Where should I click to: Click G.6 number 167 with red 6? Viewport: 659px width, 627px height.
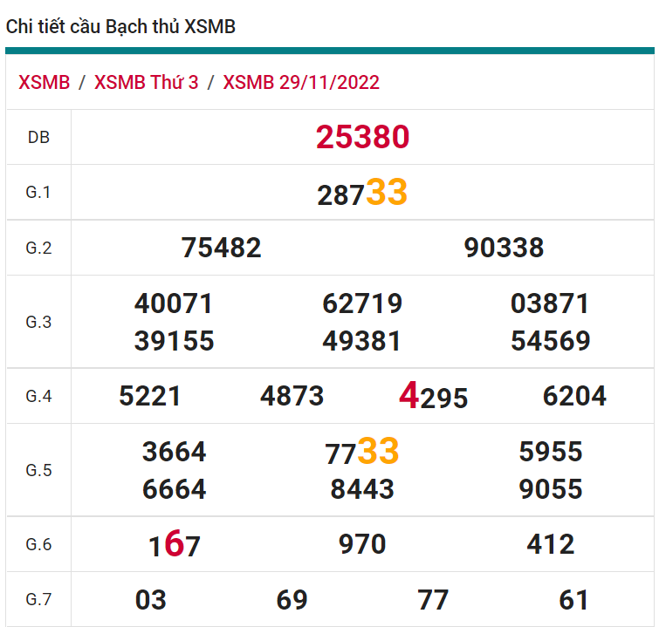point(174,546)
